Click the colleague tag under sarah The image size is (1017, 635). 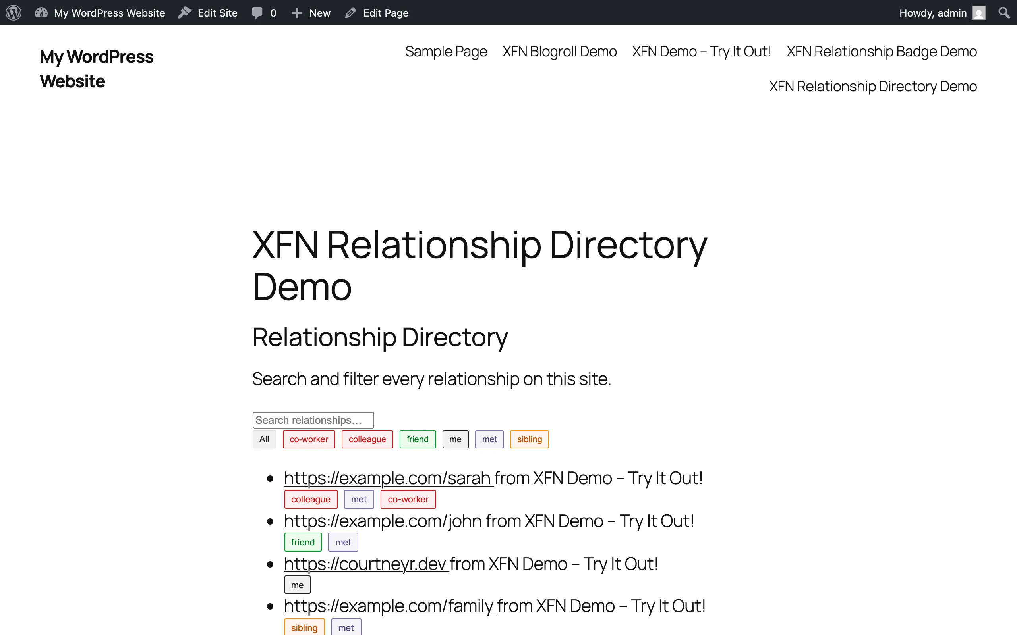point(311,499)
